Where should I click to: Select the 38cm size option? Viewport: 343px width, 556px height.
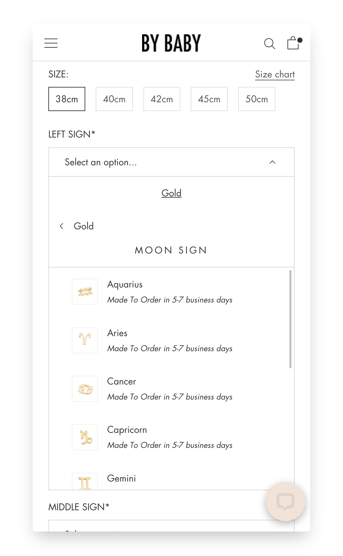67,99
